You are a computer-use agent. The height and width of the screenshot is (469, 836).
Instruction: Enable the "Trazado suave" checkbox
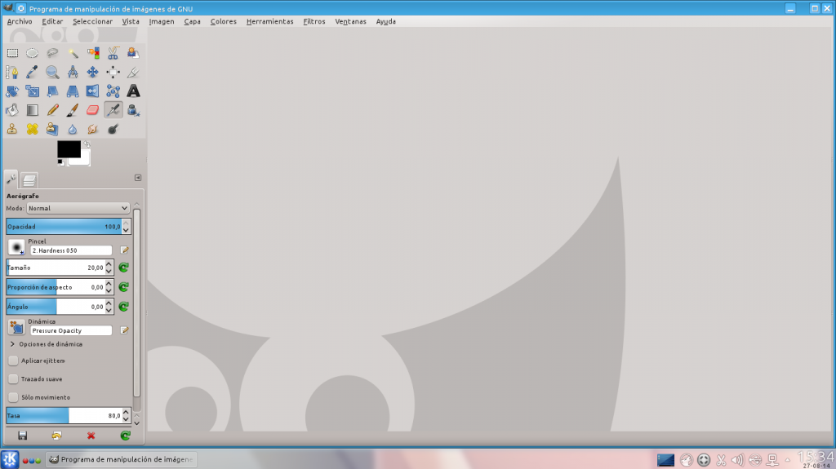click(x=13, y=379)
